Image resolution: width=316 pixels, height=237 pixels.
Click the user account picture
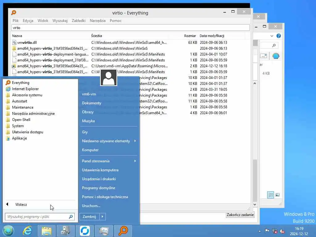click(109, 77)
